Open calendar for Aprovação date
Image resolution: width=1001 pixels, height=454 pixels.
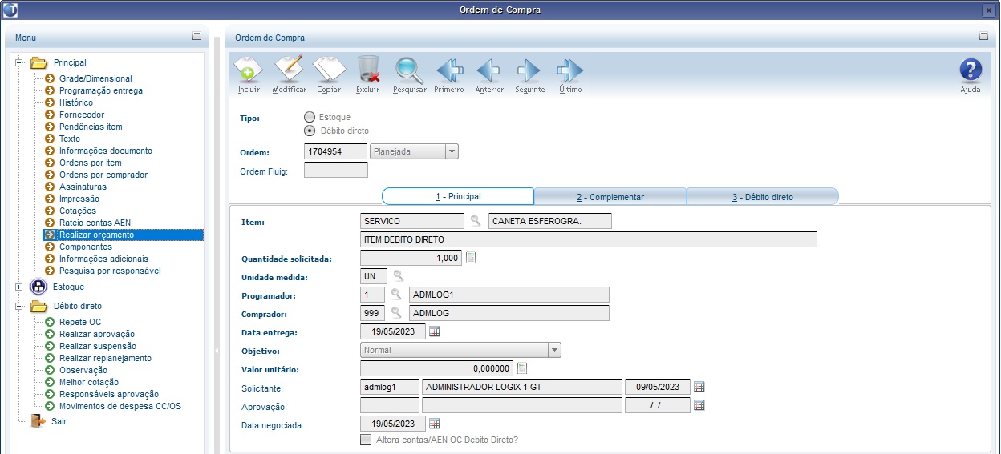[x=699, y=405]
